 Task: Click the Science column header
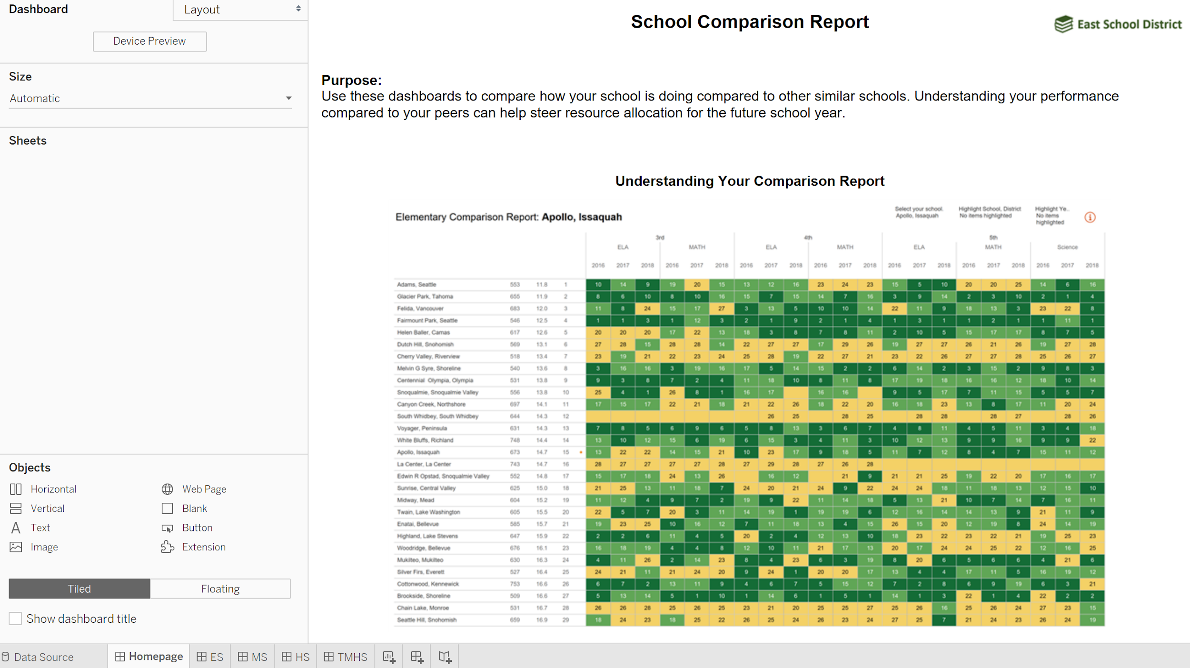coord(1067,247)
